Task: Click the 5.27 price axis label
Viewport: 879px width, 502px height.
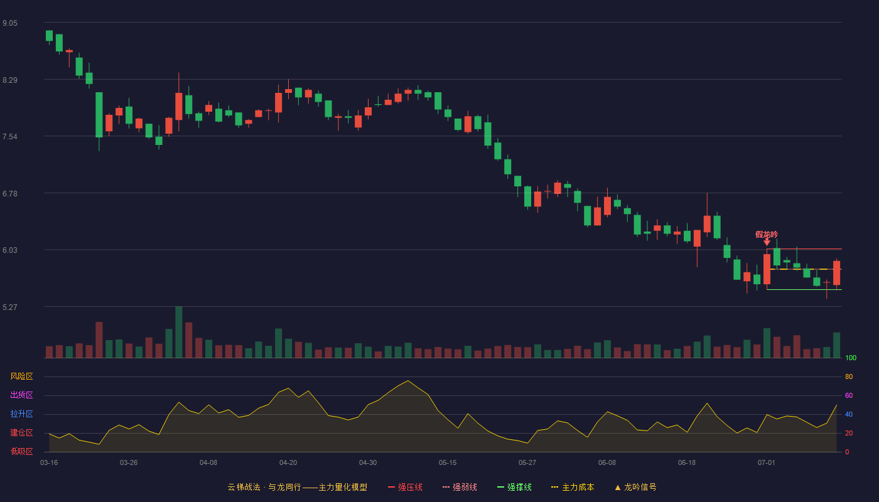Action: click(x=10, y=307)
